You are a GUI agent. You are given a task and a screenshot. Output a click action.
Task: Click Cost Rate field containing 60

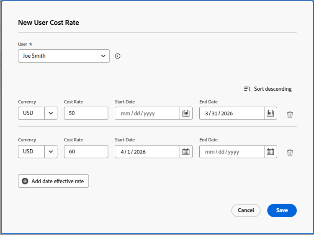point(86,152)
